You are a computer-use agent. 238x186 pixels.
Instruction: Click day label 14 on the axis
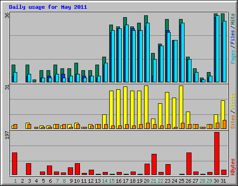(105, 181)
